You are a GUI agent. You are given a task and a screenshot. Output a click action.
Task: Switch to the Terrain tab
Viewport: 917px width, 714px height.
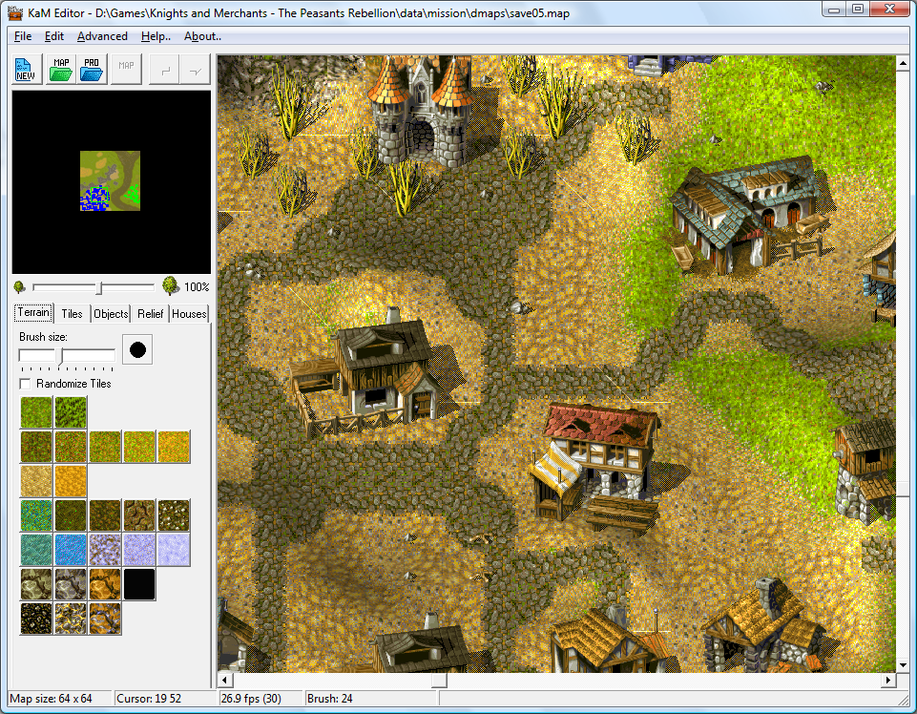tap(33, 312)
